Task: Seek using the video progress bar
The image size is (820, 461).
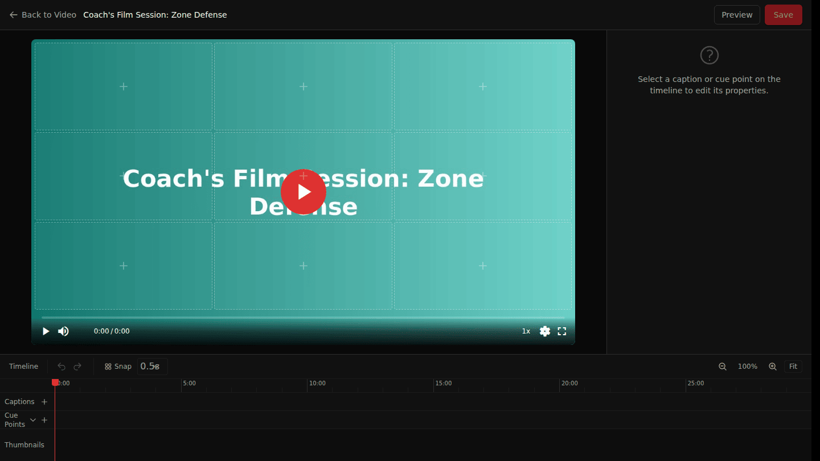Action: pos(304,318)
